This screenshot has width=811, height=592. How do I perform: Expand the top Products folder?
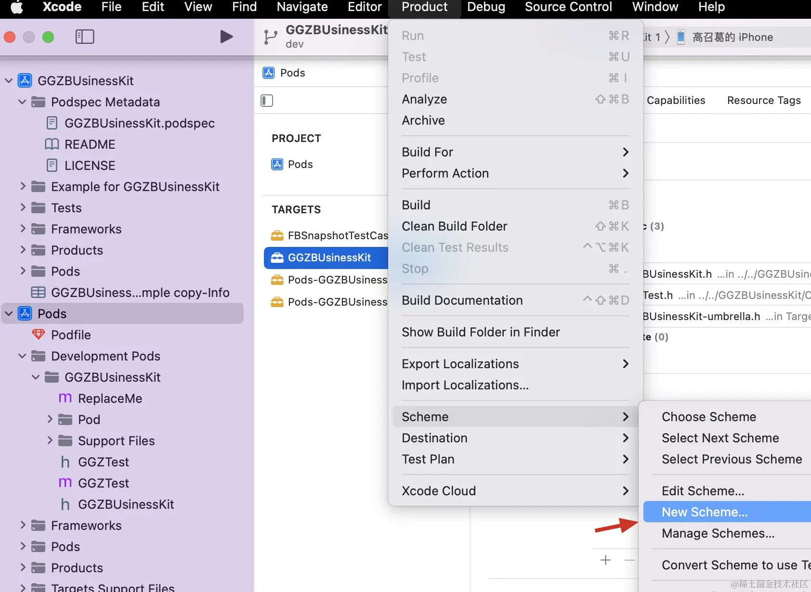(x=23, y=250)
